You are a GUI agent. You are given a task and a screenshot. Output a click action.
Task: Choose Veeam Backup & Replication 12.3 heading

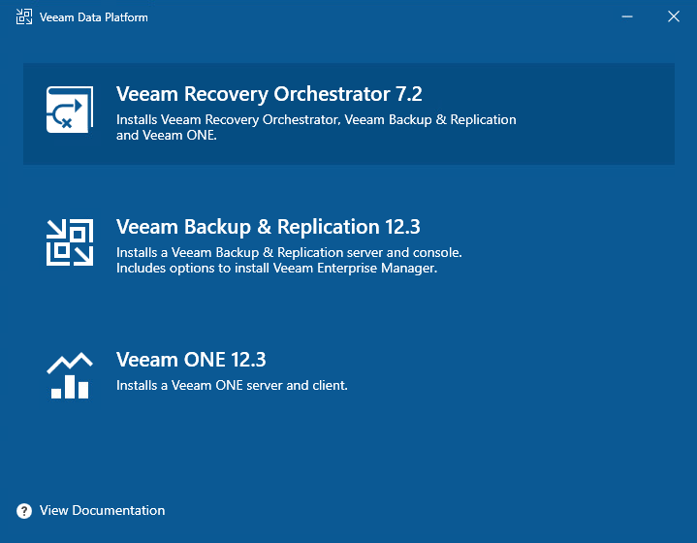(268, 227)
